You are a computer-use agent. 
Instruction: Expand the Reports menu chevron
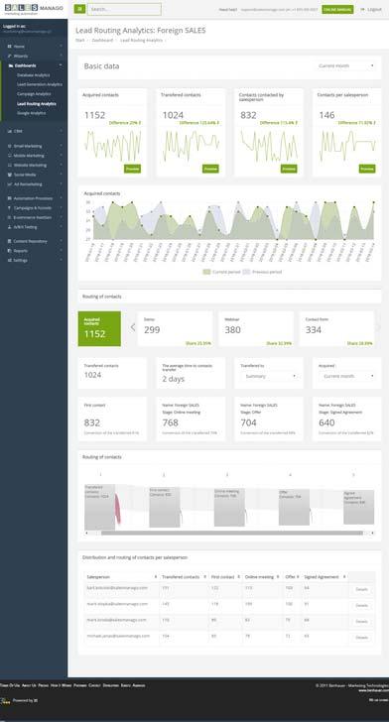[62, 251]
